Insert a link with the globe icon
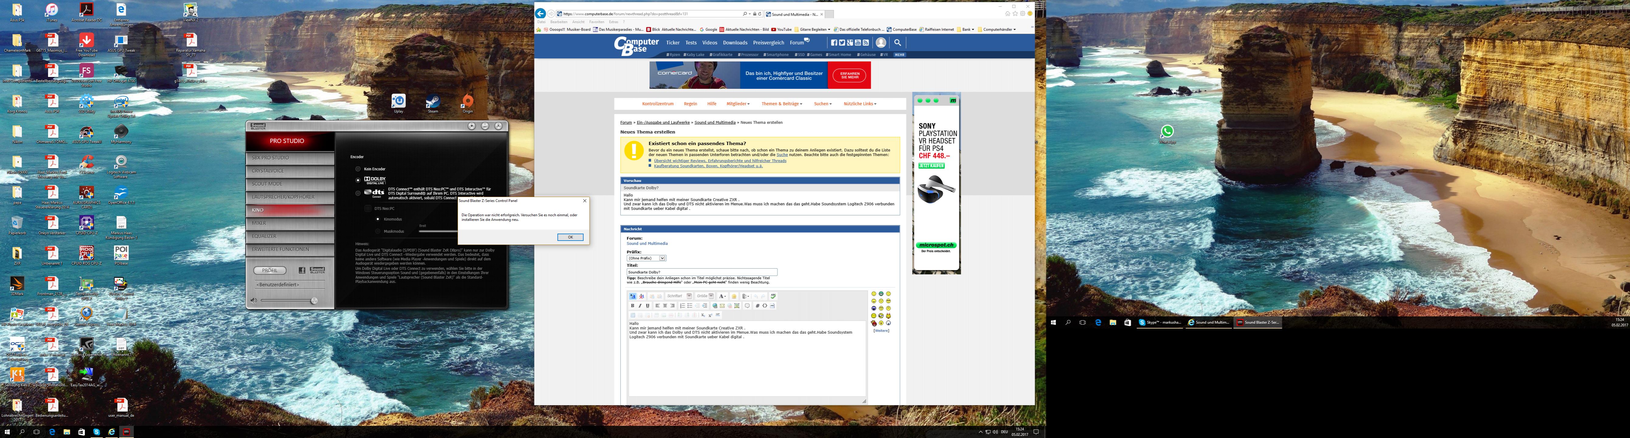The image size is (1630, 438). tap(715, 306)
